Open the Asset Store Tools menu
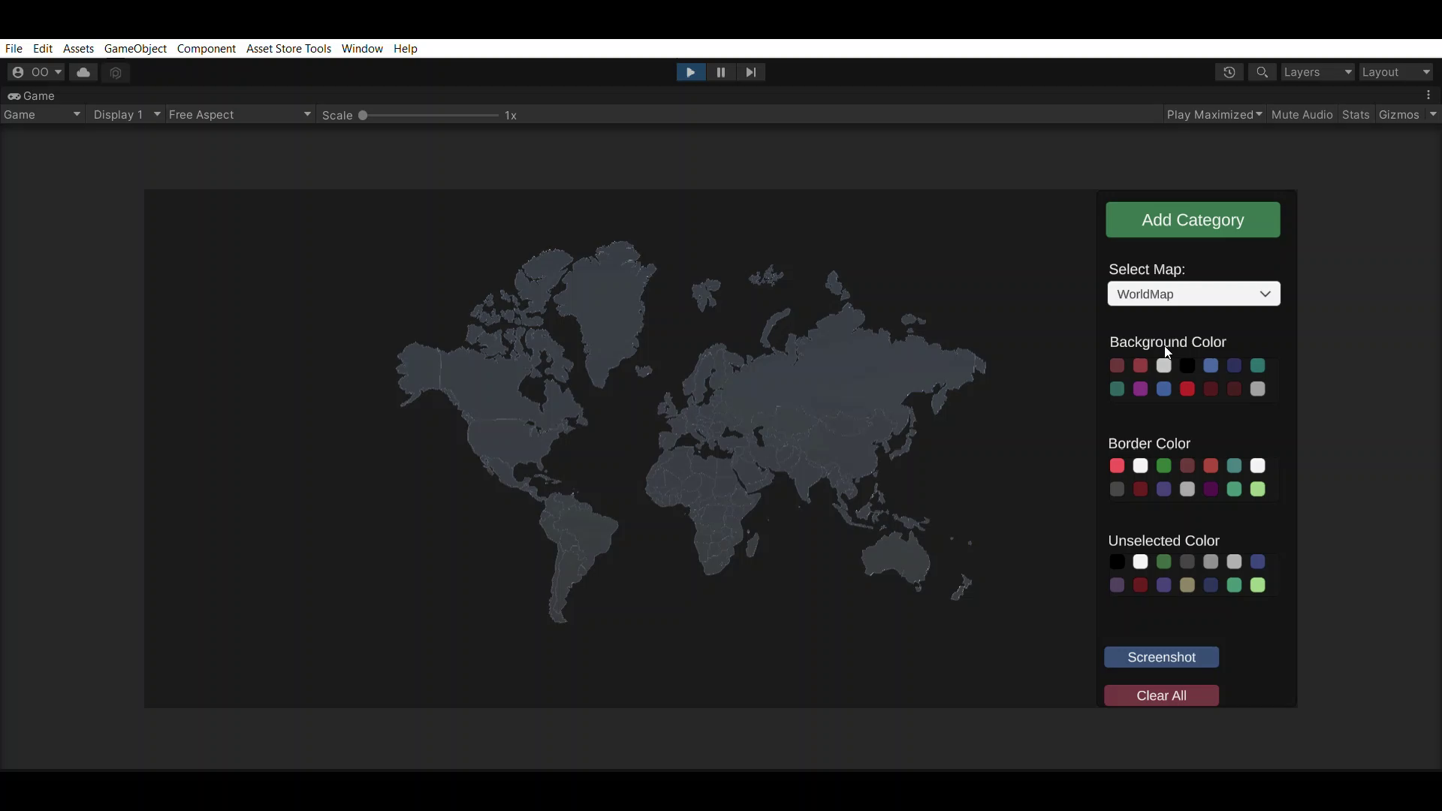 288,49
